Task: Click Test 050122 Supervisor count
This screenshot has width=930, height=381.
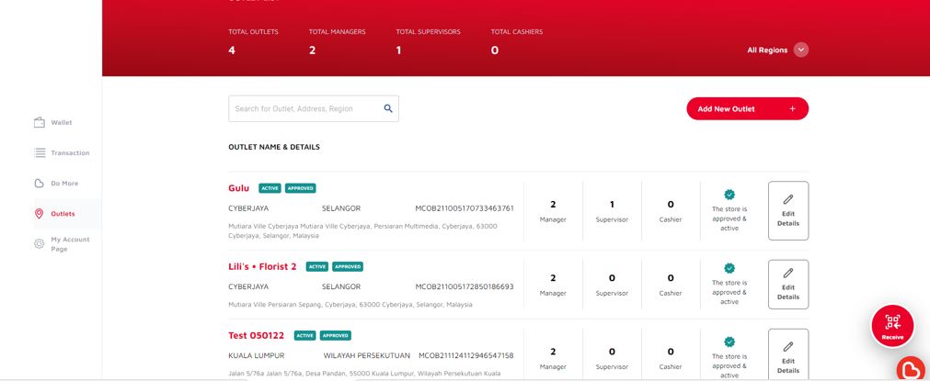Action: (x=612, y=352)
